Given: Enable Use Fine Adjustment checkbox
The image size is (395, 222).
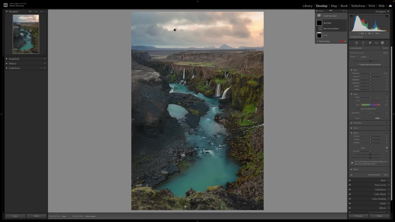Looking at the screenshot, I should (359, 109).
